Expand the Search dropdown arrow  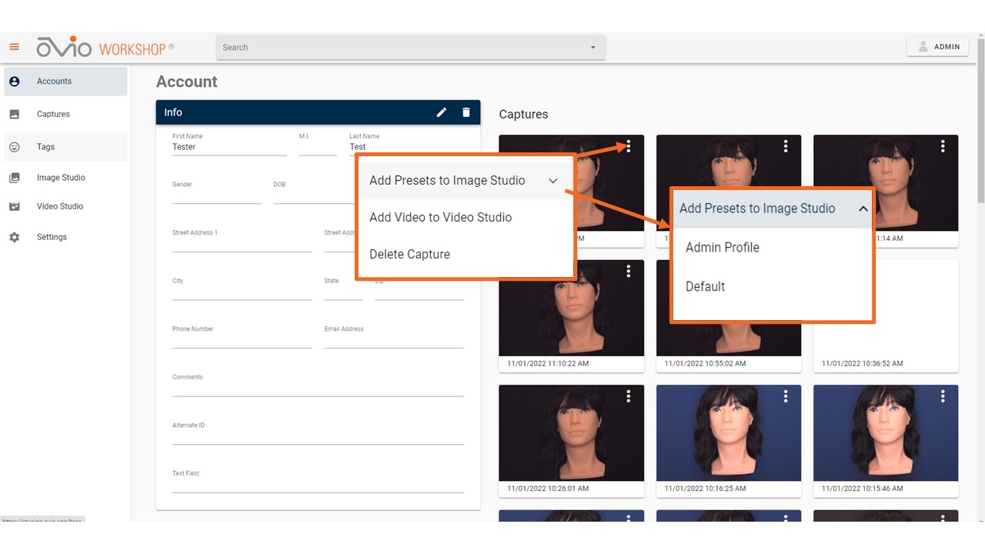click(x=593, y=48)
